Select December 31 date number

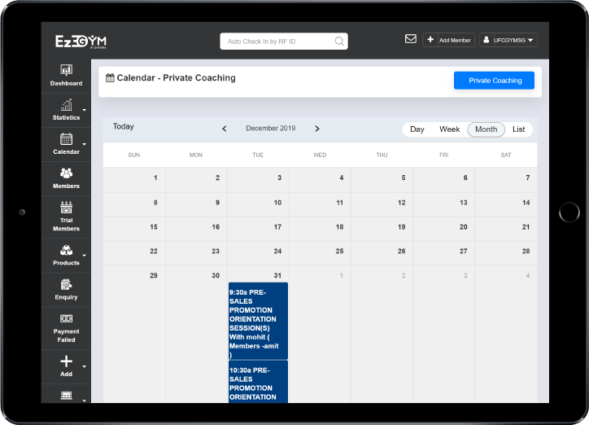[277, 275]
